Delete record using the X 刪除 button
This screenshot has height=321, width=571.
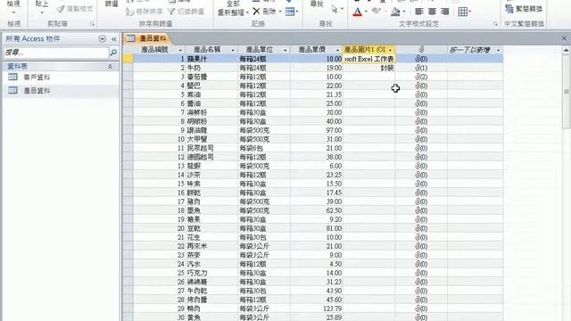pyautogui.click(x=264, y=12)
